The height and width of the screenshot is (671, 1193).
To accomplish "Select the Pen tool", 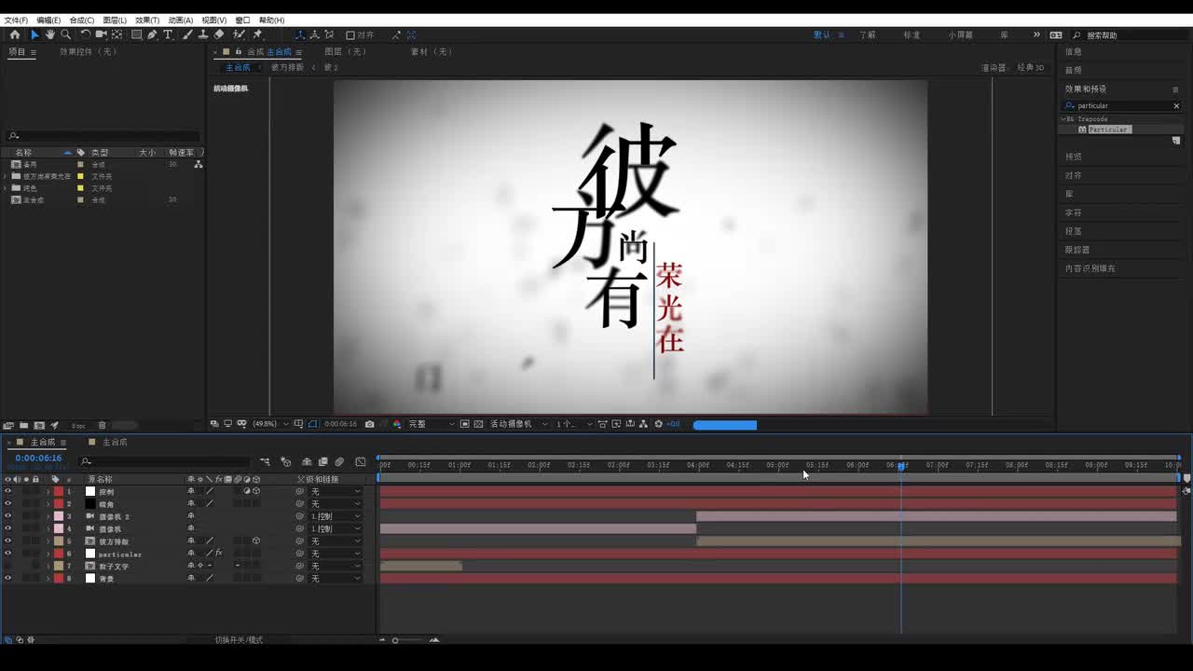I will click(152, 34).
